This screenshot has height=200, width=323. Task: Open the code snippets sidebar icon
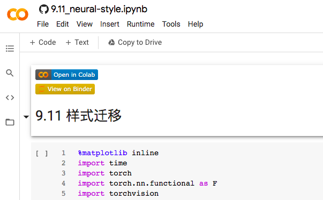(x=10, y=98)
